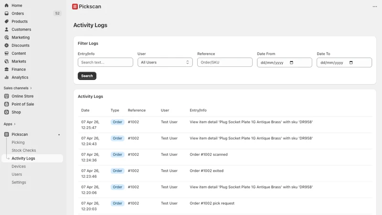Click the Entry/Info column header
The width and height of the screenshot is (382, 215).
tap(198, 110)
